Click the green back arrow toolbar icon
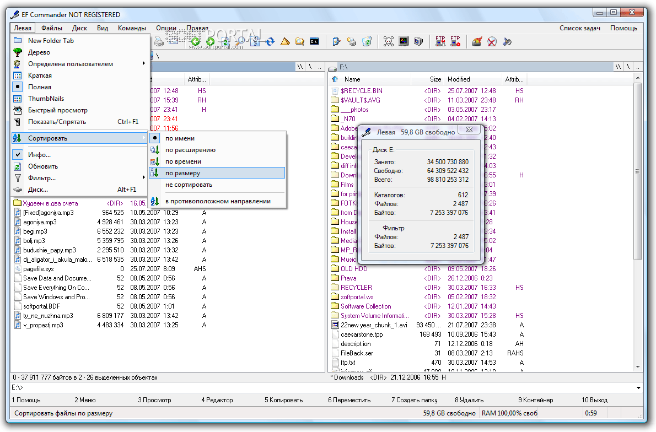Screen dimensions: 656x432 [195, 41]
